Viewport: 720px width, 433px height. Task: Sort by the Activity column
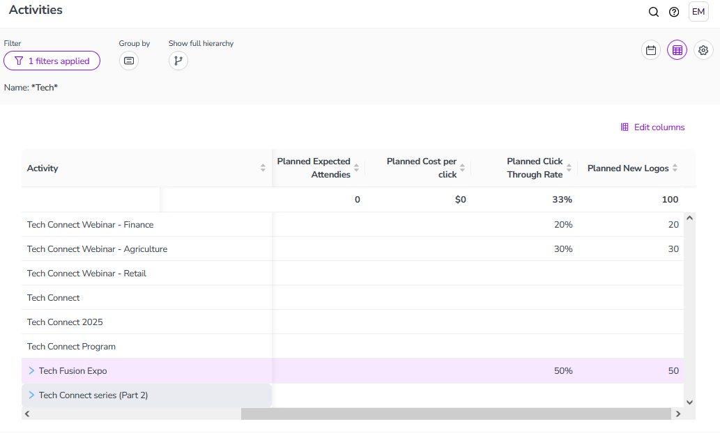point(263,168)
